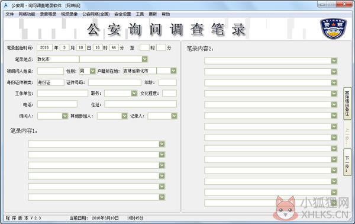This screenshot has width=355, height=224.
Task: Open the 文件 menu
Action: 9,14
